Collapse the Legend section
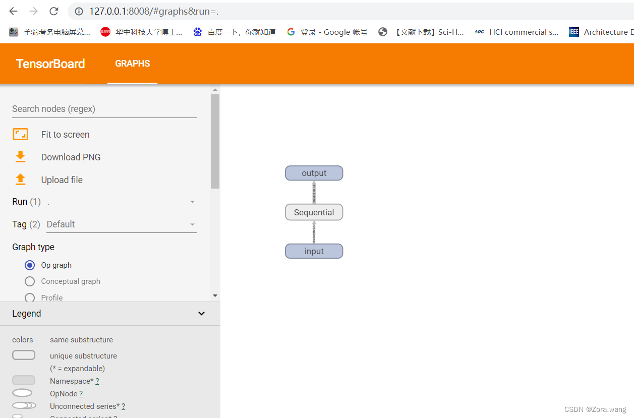This screenshot has height=418, width=634. (x=201, y=313)
